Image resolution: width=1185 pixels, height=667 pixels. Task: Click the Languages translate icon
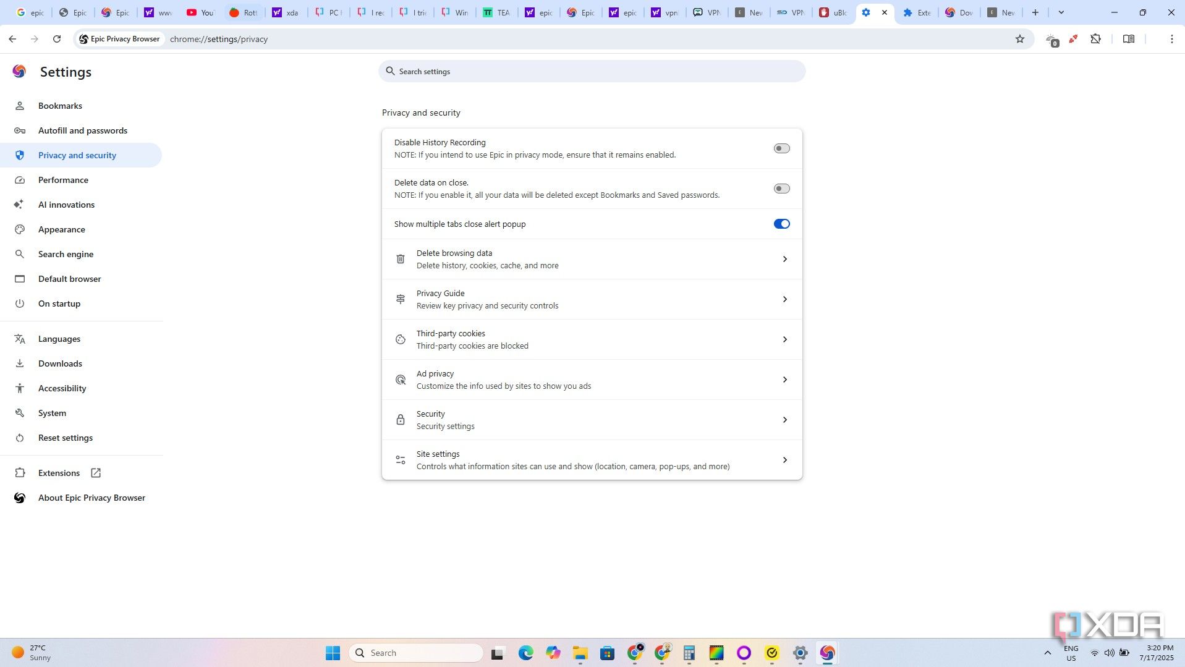(x=20, y=339)
